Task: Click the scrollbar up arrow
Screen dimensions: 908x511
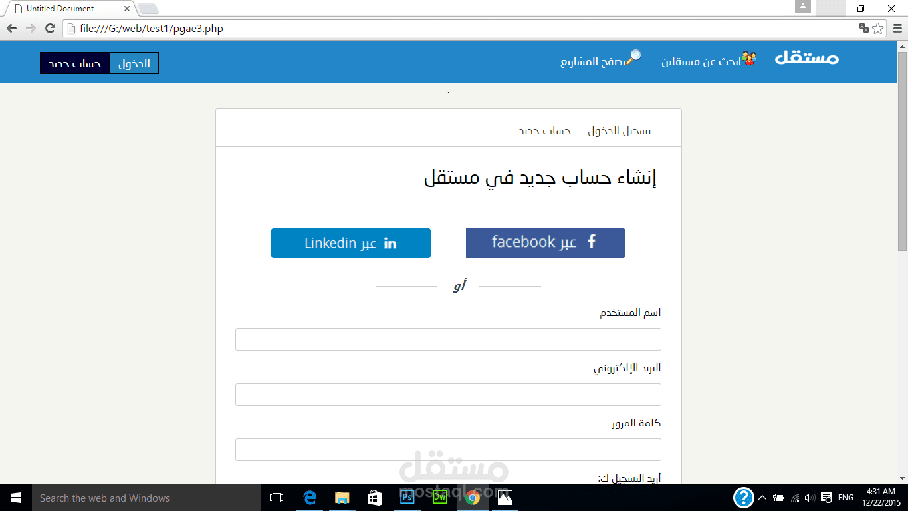Action: point(902,46)
